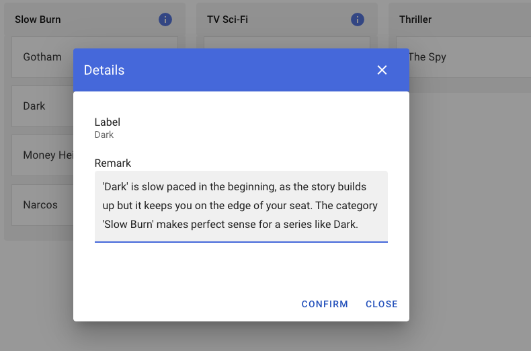This screenshot has height=351, width=531.
Task: Open the TV Sci-Fi info icon
Action: point(358,19)
